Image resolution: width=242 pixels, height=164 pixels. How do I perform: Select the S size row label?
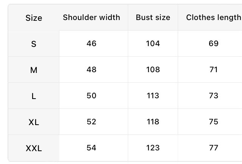click(34, 44)
